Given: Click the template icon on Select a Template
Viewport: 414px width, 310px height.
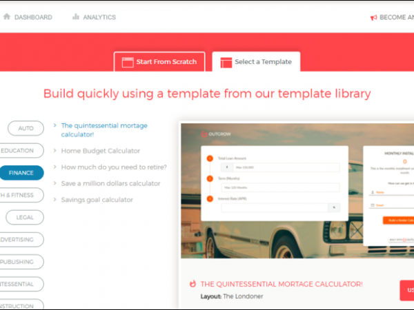Looking at the screenshot, I should [226, 62].
